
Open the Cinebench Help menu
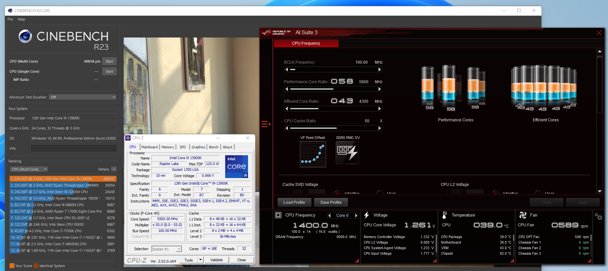pos(21,19)
